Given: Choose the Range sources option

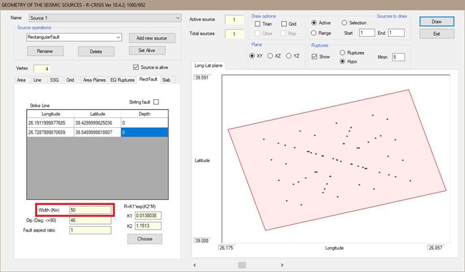Looking at the screenshot, I should pyautogui.click(x=314, y=32).
